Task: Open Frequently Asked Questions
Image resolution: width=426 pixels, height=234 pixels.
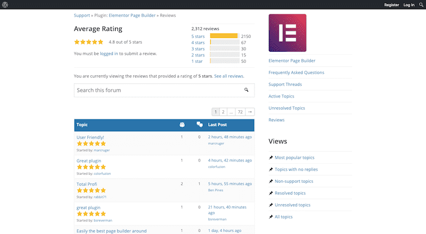Action: [296, 72]
